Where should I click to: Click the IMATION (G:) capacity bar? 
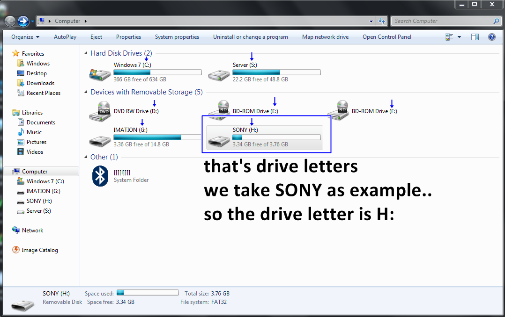[157, 137]
